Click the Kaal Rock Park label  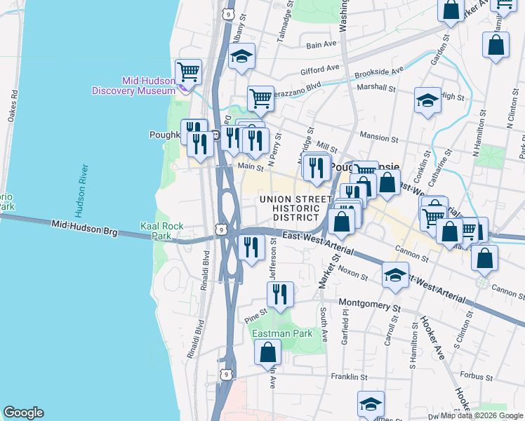161,232
